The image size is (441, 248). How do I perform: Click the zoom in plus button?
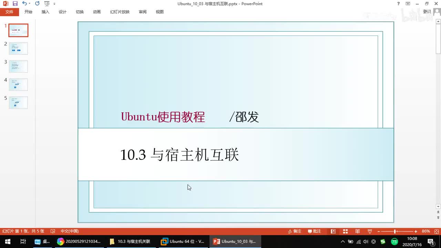tap(416, 231)
